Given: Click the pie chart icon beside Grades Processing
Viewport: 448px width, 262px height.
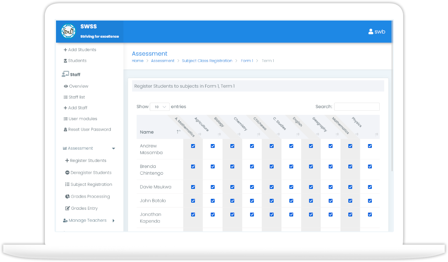Looking at the screenshot, I should [67, 197].
